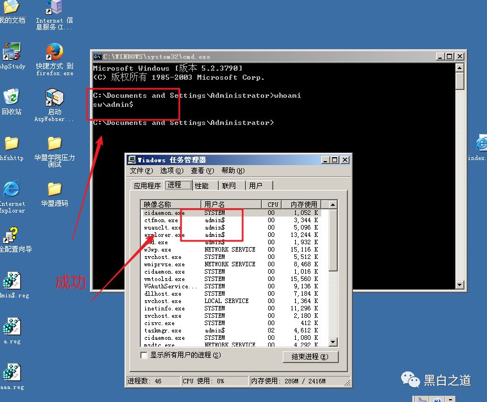Open the 选项(O) menu in Task Manager
This screenshot has width=487, height=402.
pos(172,171)
